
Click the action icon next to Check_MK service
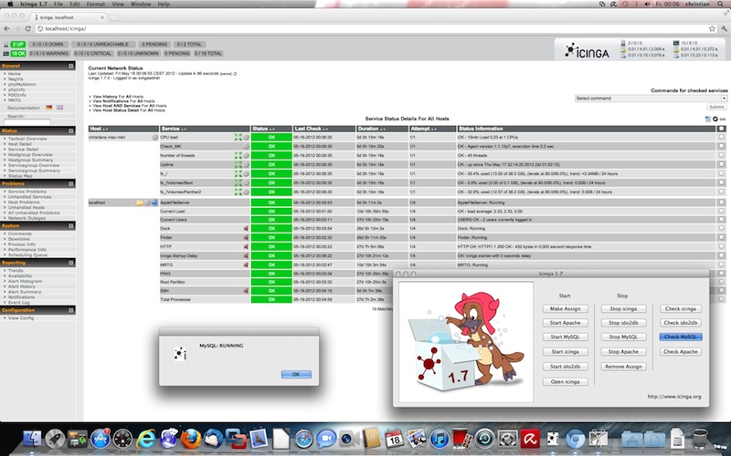246,146
